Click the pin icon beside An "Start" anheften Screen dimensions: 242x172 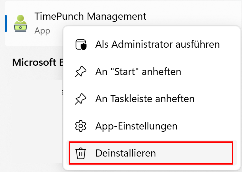[x=81, y=72]
